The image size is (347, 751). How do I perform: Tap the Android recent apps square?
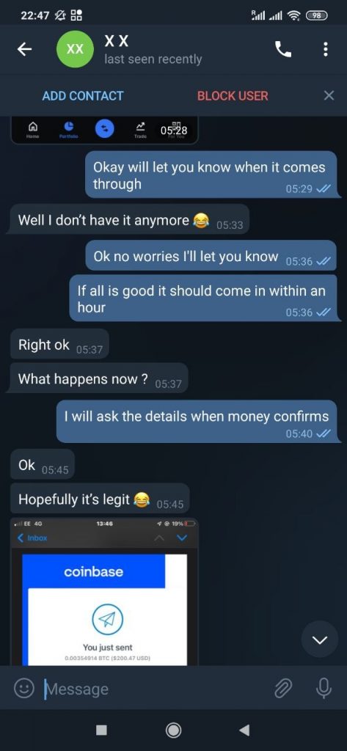(x=102, y=730)
